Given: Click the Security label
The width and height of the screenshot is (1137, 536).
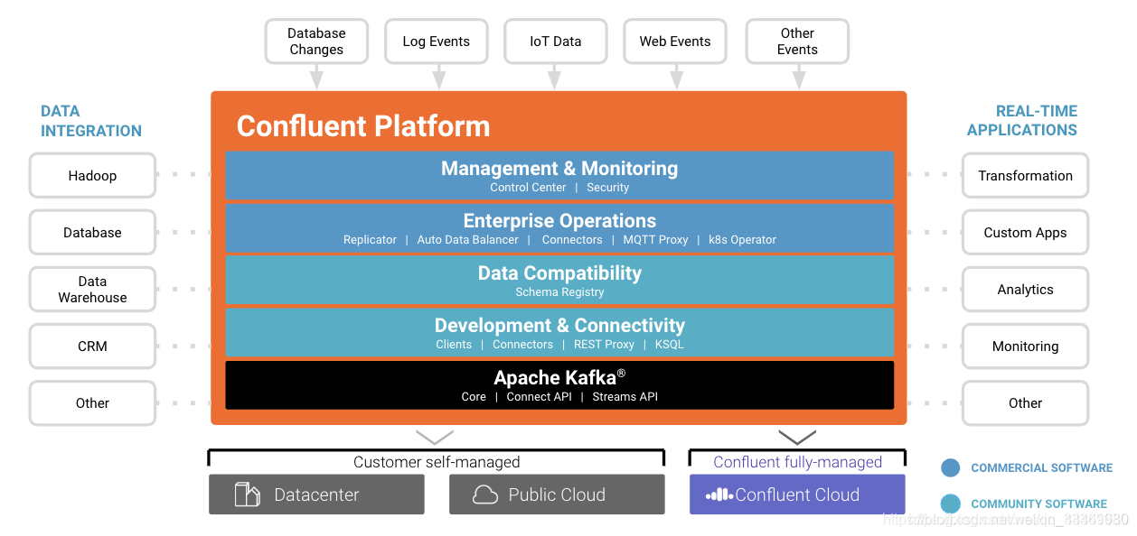Looking at the screenshot, I should [607, 188].
